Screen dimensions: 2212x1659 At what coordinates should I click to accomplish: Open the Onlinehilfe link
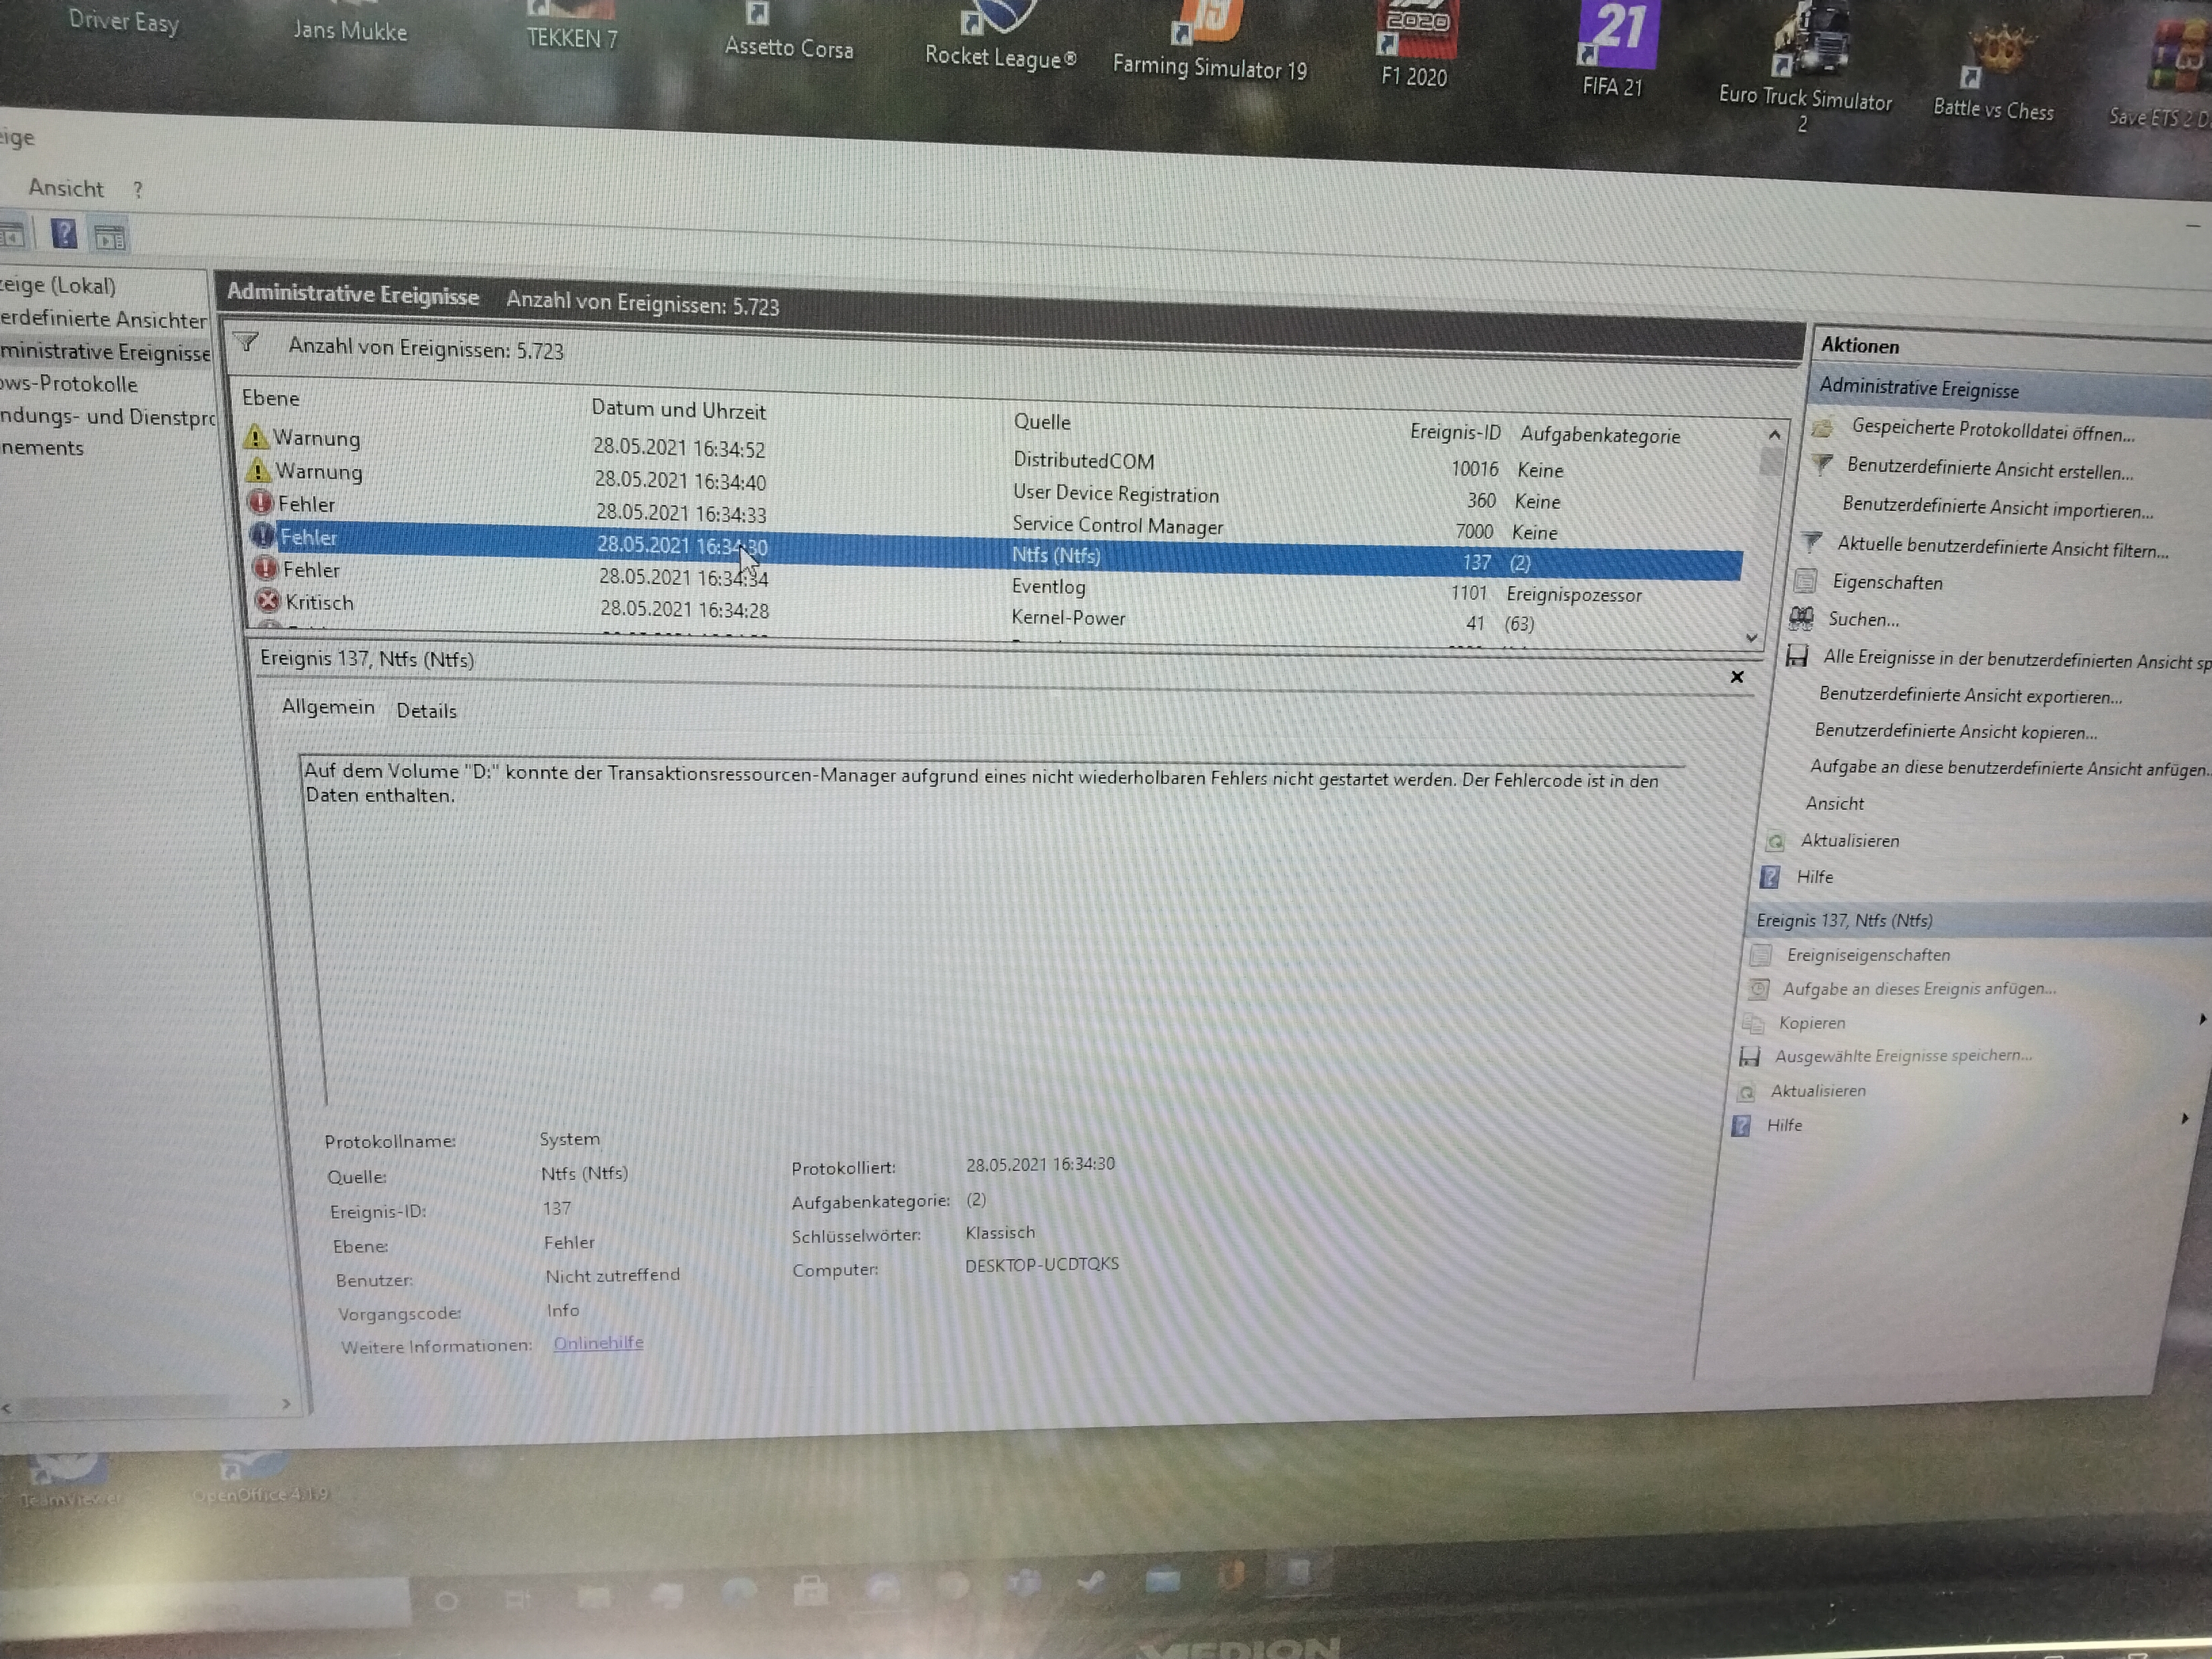[598, 1343]
